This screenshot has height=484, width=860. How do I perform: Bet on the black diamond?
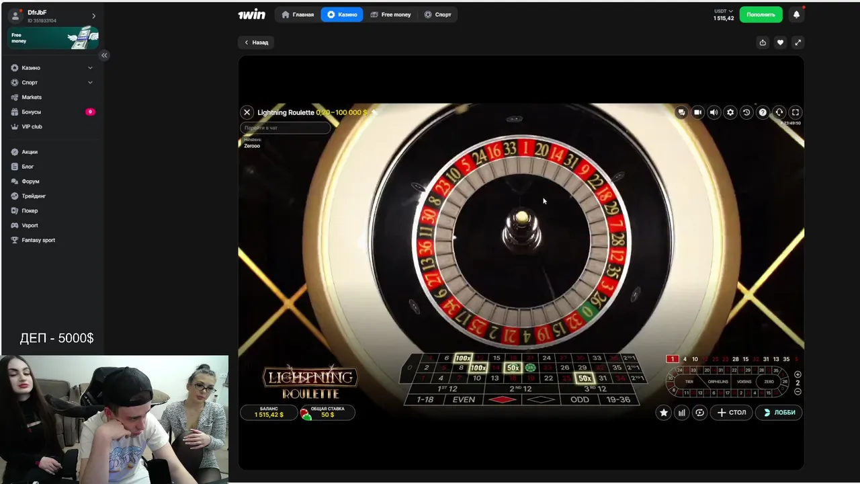pos(541,400)
